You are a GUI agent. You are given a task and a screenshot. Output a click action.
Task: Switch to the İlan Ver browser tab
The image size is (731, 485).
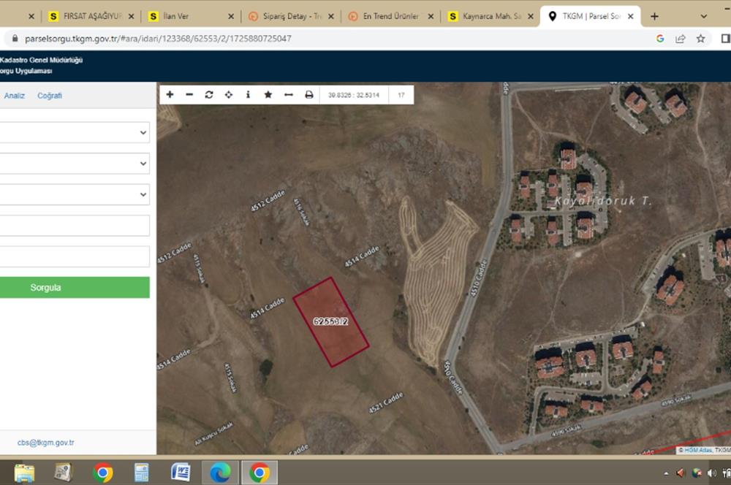187,16
